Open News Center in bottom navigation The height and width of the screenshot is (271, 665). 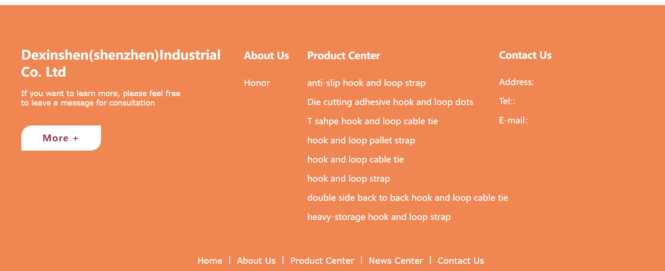pyautogui.click(x=396, y=261)
